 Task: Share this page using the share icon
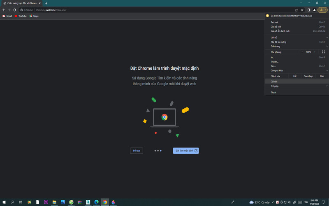point(297,10)
